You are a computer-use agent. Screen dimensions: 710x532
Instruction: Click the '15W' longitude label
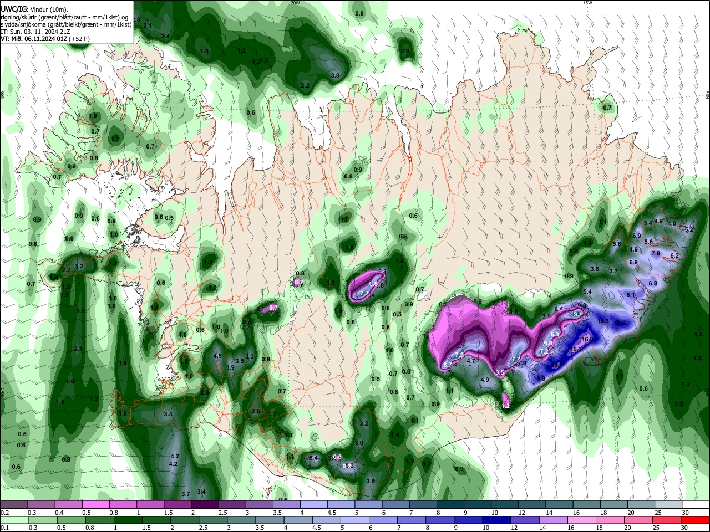[587, 3]
